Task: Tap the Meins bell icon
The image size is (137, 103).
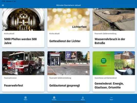Action: tap(83, 98)
